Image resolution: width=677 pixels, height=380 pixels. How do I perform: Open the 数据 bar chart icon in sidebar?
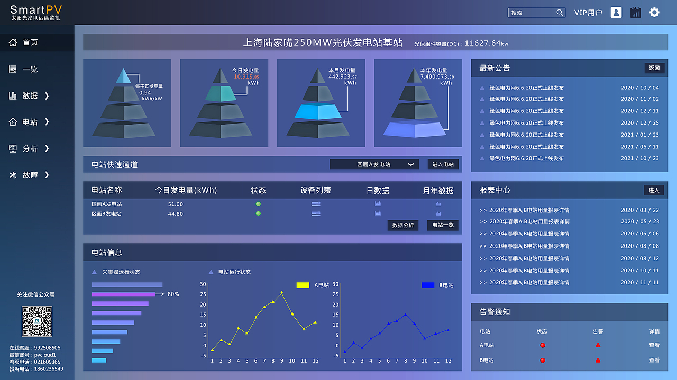[x=12, y=96]
